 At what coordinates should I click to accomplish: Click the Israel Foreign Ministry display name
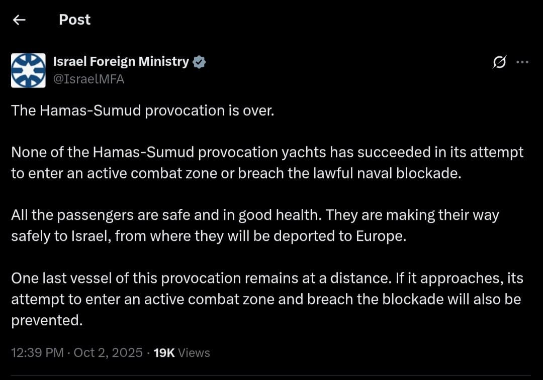121,61
